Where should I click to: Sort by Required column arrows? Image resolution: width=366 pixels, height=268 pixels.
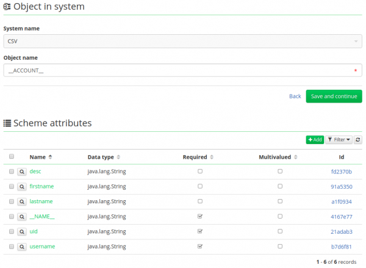click(212, 157)
